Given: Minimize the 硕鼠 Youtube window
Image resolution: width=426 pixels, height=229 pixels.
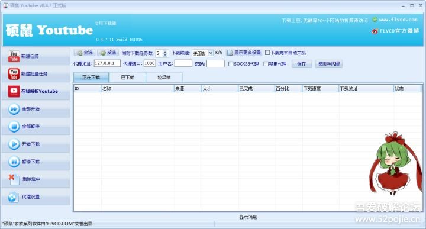Looking at the screenshot, I should click(403, 5).
